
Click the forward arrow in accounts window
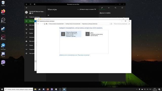click(40, 24)
